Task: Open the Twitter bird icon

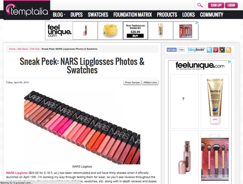Action: click(209, 50)
